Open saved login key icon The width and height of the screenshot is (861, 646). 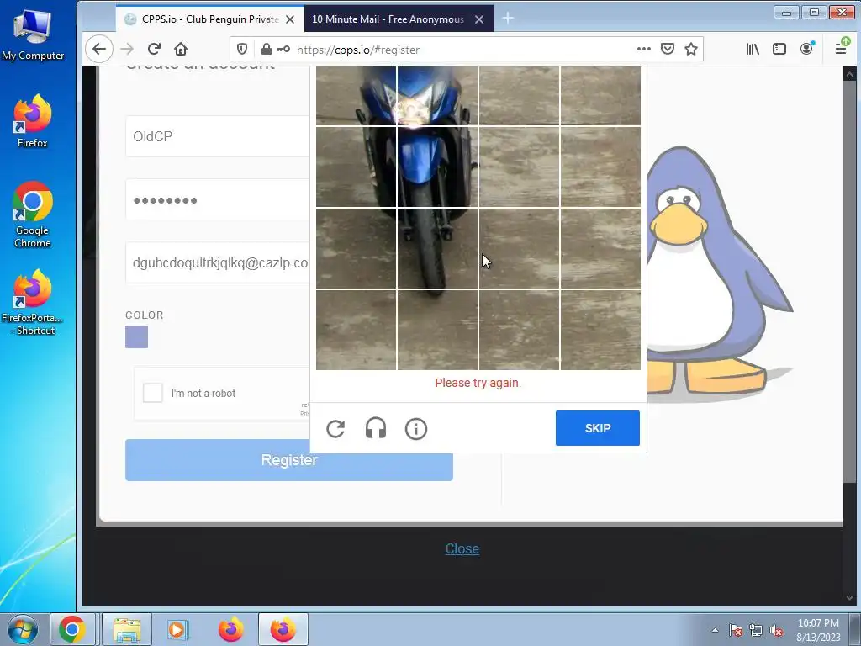283,50
